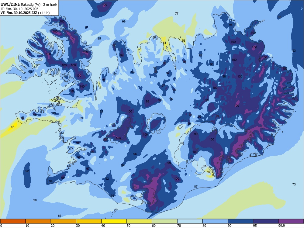Click the 85 humidity value on the map
304x228 pixels.
point(99,38)
